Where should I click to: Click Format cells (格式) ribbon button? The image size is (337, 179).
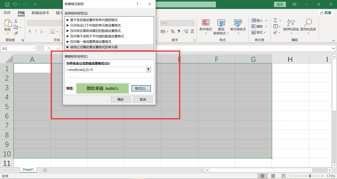259,32
